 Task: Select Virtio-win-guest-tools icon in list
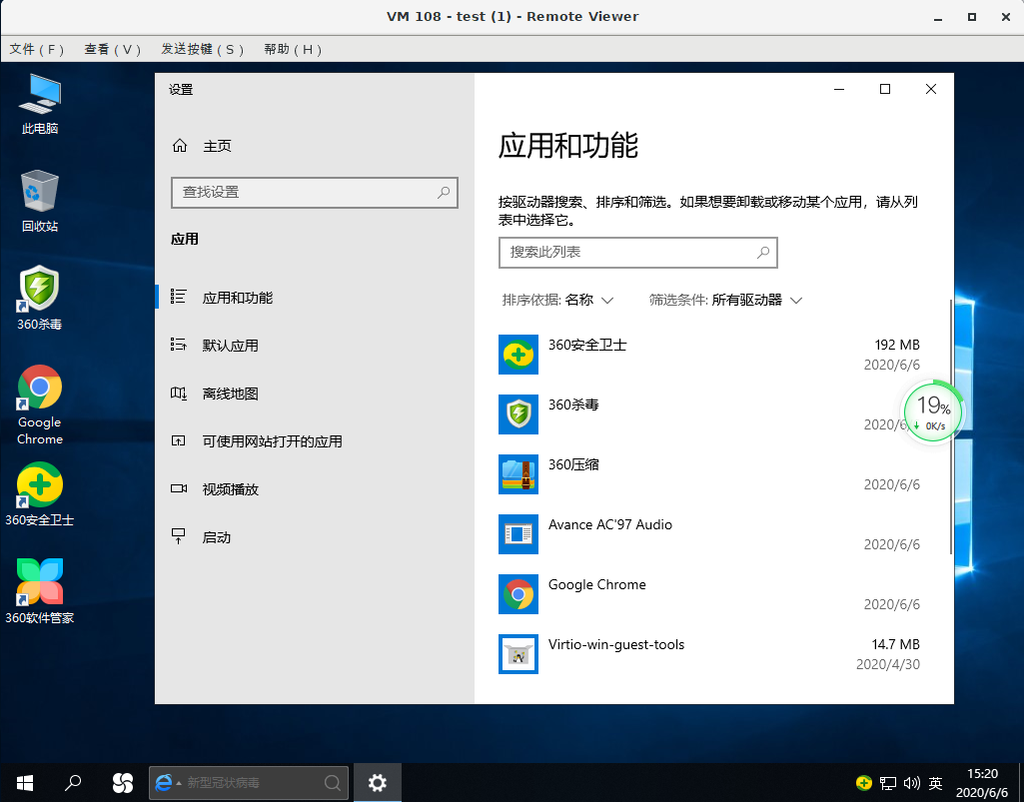518,654
